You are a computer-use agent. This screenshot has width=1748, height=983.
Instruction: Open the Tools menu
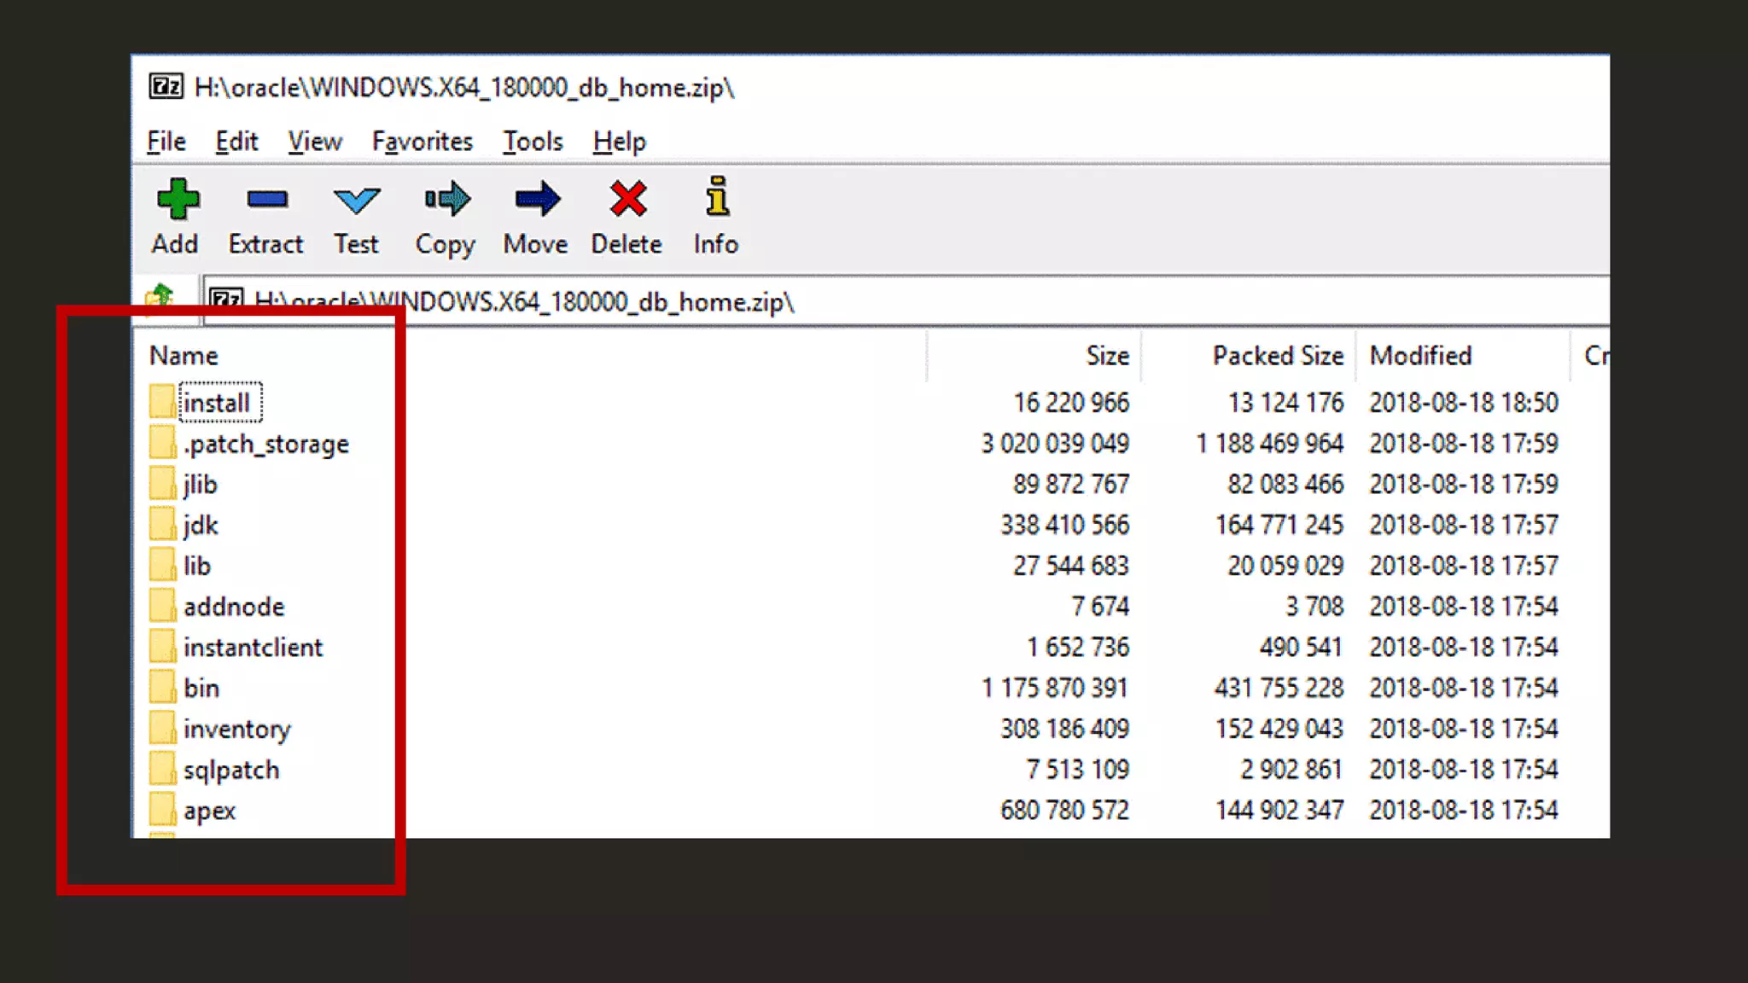click(x=533, y=142)
